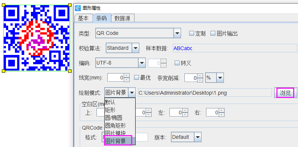Open the 版本 Default dropdown
This screenshot has height=147, width=298.
point(198,137)
